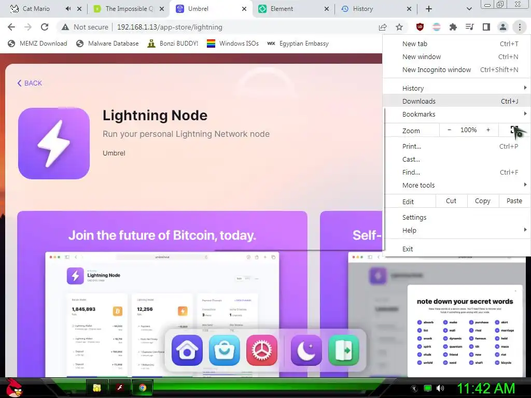This screenshot has width=531, height=398.
Task: Go back with the browser back arrow
Action: point(11,27)
